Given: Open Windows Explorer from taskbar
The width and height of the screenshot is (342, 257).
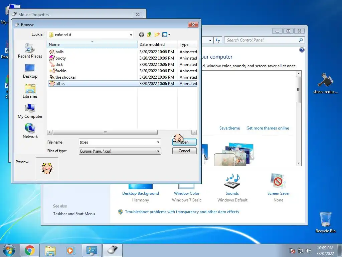Looking at the screenshot, I should pos(50,250).
